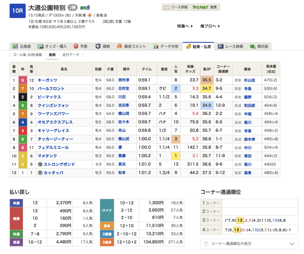Open jockey 西村淳 profile
304x254 pixels.
pyautogui.click(x=124, y=80)
